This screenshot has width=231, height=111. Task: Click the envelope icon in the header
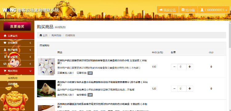(x=183, y=10)
